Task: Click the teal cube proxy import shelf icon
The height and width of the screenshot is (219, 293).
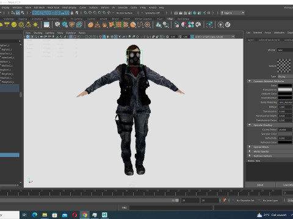Action: [x=65, y=25]
